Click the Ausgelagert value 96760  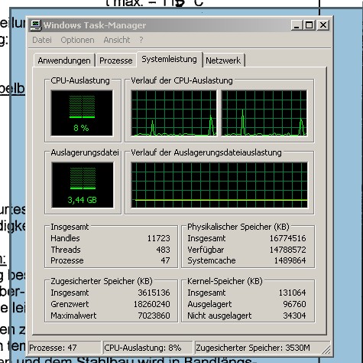click(294, 304)
